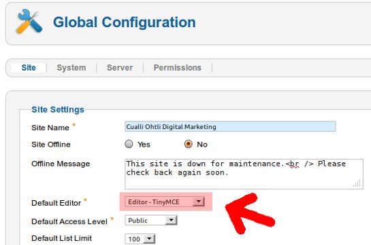Viewport: 371px width, 245px height.
Task: Set Site Offline to Yes
Action: click(129, 144)
